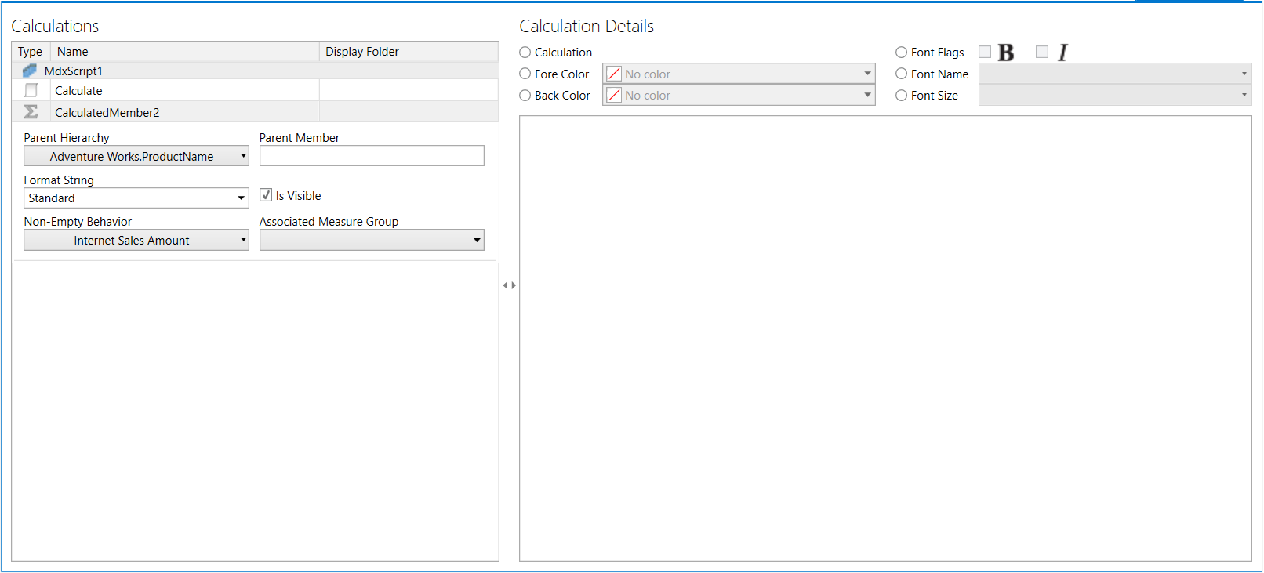Viewport: 1264px width, 573px height.
Task: Click the Italic letter I icon
Action: (1063, 53)
